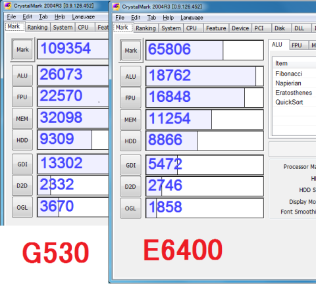Run GDI benchmark in G530 window
Image resolution: width=316 pixels, height=284 pixels.
pyautogui.click(x=22, y=164)
